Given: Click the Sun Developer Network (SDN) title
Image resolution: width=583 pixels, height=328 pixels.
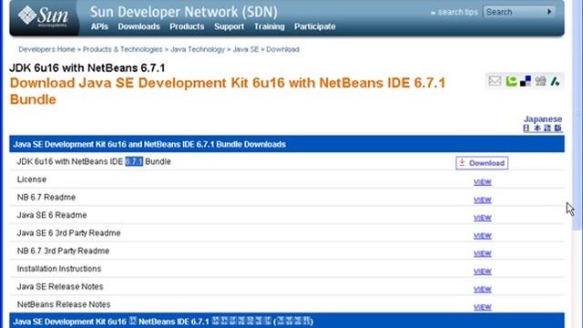Looking at the screenshot, I should click(x=184, y=12).
